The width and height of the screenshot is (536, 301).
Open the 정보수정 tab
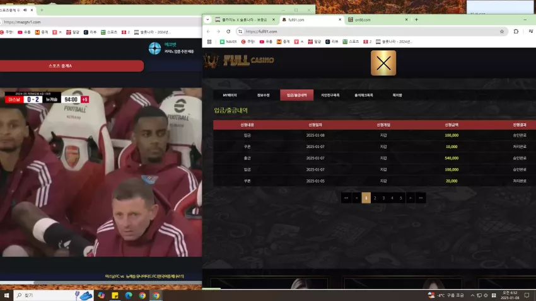pos(263,95)
